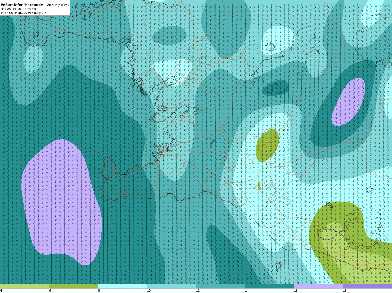Click the 'IT: Fös. 11. 06. 2021 18Z' line
Screen dimensions: 392x293
pos(19,9)
